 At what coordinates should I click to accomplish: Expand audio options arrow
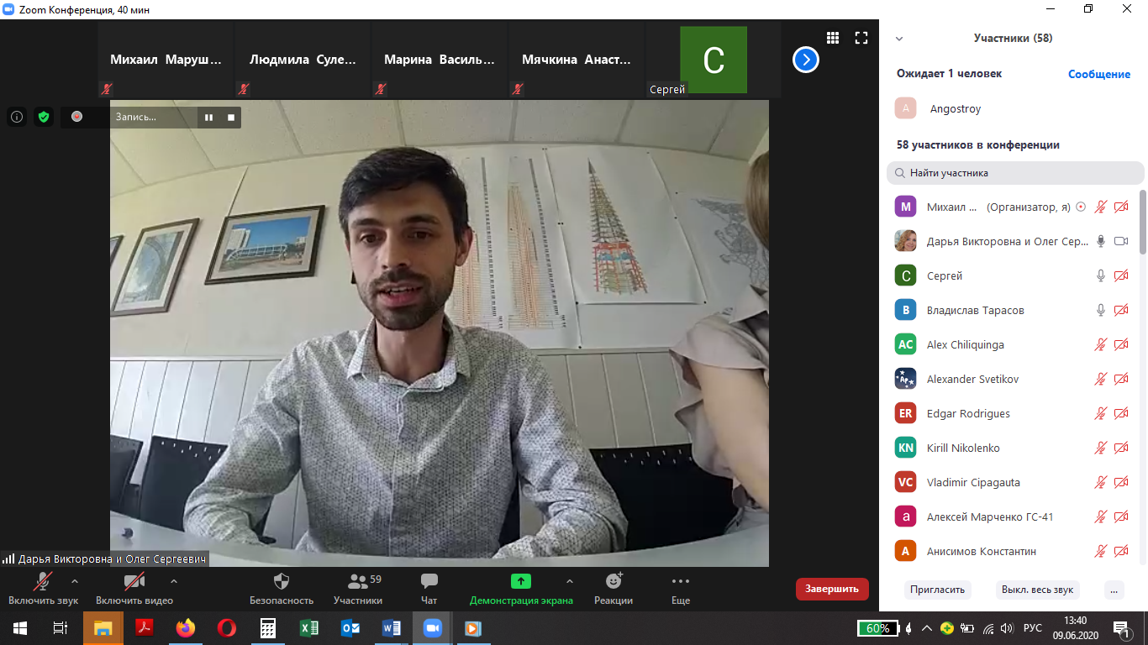click(x=75, y=581)
